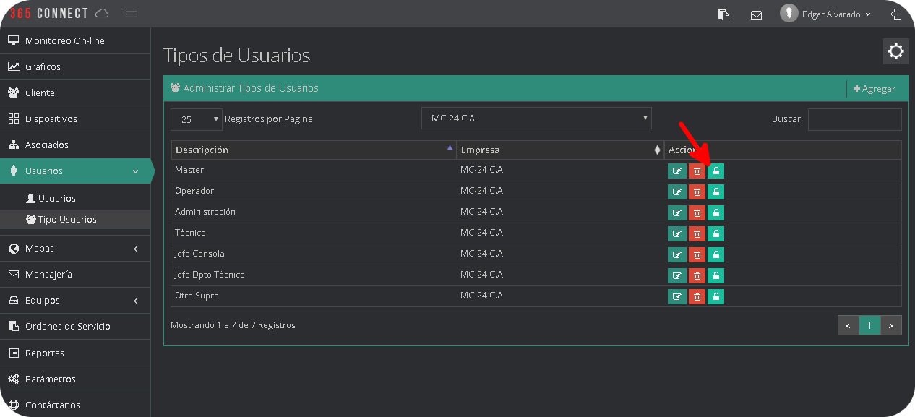Delete the Jefe Consola user type

[x=697, y=254]
